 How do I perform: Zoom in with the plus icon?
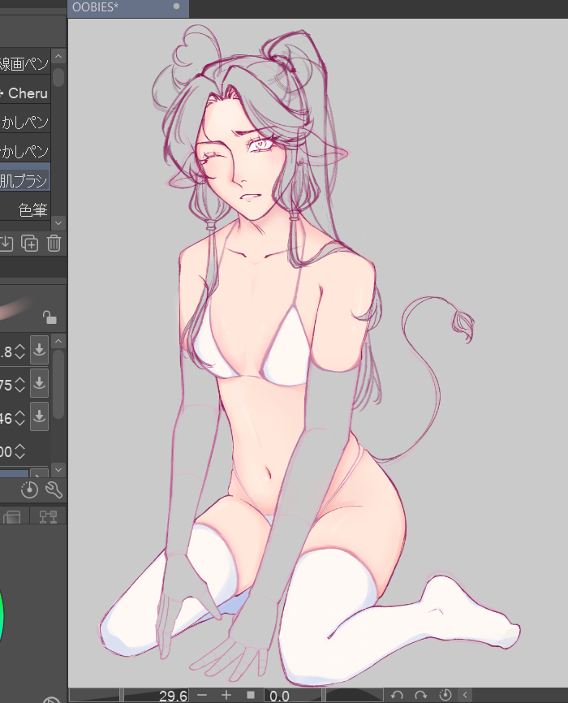tap(226, 696)
